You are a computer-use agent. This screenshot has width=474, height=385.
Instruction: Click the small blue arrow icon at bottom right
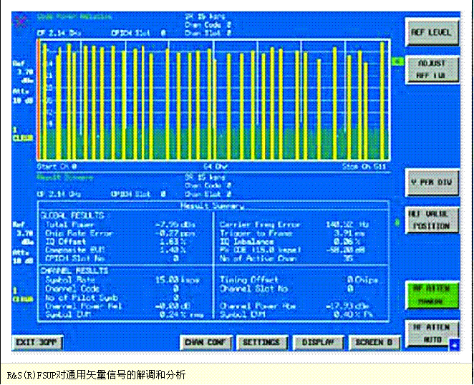(453, 347)
